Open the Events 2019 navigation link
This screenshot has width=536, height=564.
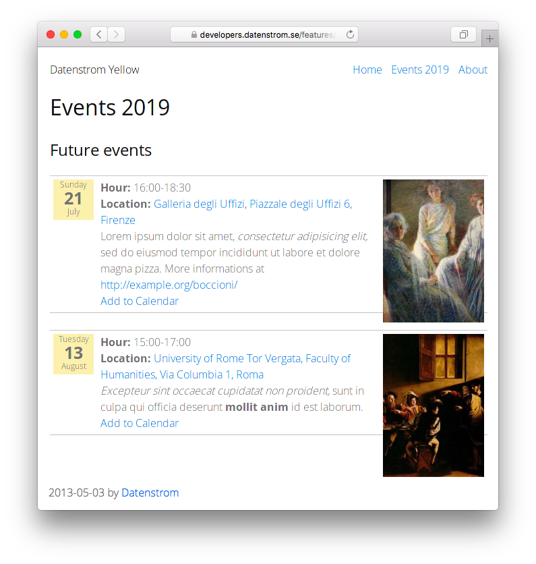pos(420,69)
